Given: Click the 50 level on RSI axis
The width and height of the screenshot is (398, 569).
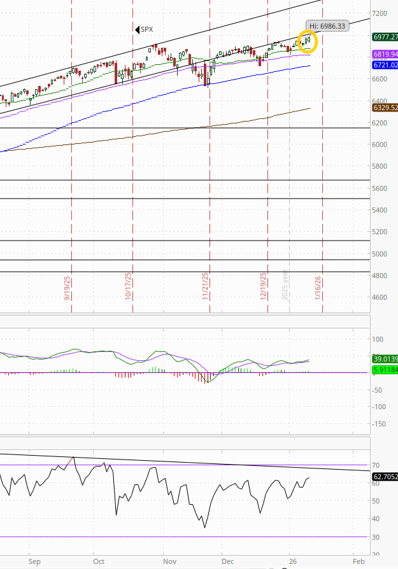Looking at the screenshot, I should (376, 501).
